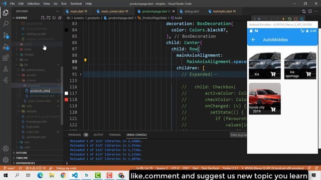This screenshot has width=321, height=180.
Task: Open the File menu
Action: tap(12, 3)
